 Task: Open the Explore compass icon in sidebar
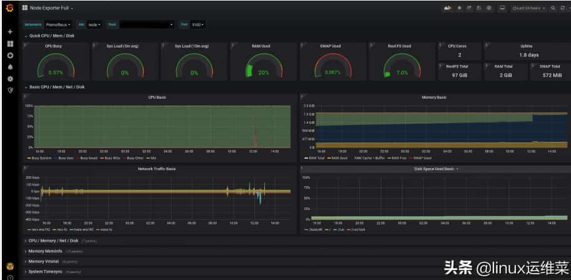(x=9, y=56)
